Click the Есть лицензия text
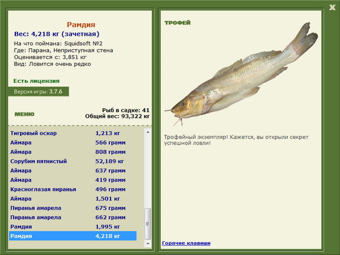The height and width of the screenshot is (255, 340). (36, 81)
